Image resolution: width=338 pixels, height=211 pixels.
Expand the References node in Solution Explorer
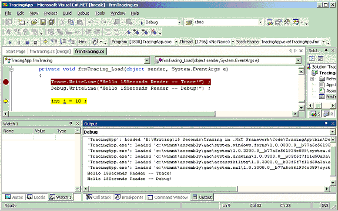[x=312, y=79]
